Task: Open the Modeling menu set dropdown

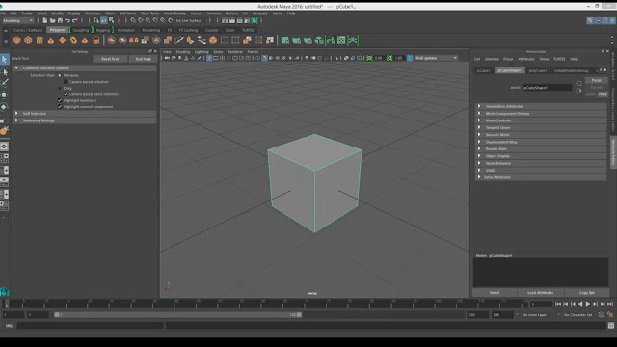Action: pos(17,20)
